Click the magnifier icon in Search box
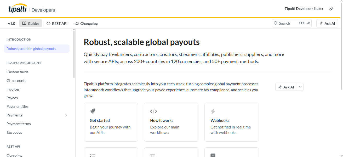The image size is (343, 157). (x=276, y=23)
